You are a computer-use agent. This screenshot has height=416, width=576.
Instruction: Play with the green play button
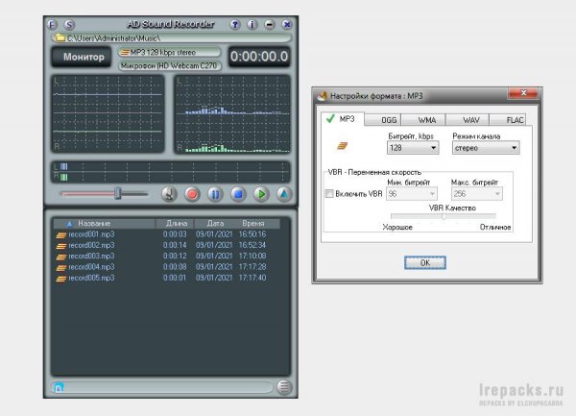(261, 194)
